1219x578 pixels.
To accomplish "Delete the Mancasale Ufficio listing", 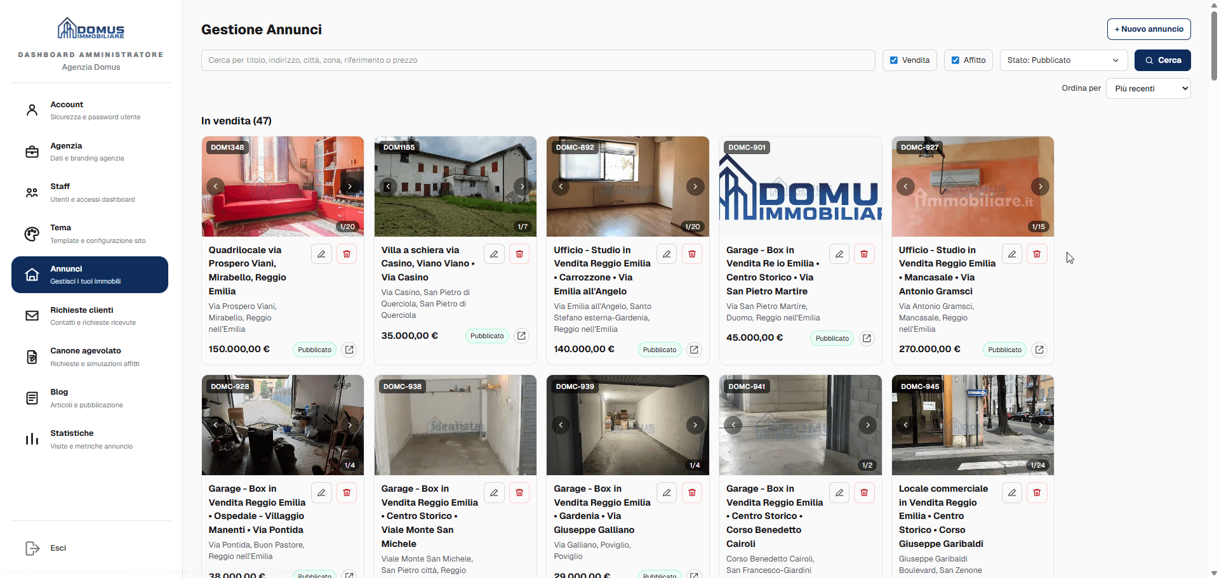I will [x=1037, y=254].
